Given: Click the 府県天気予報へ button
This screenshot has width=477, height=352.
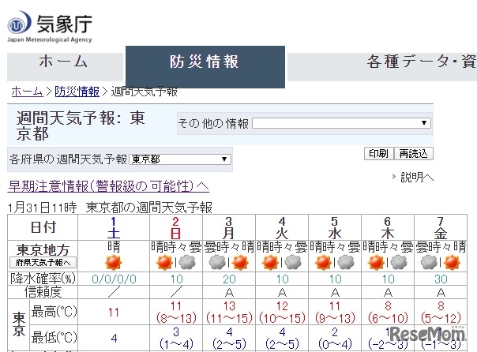Looking at the screenshot, I should click(43, 263).
